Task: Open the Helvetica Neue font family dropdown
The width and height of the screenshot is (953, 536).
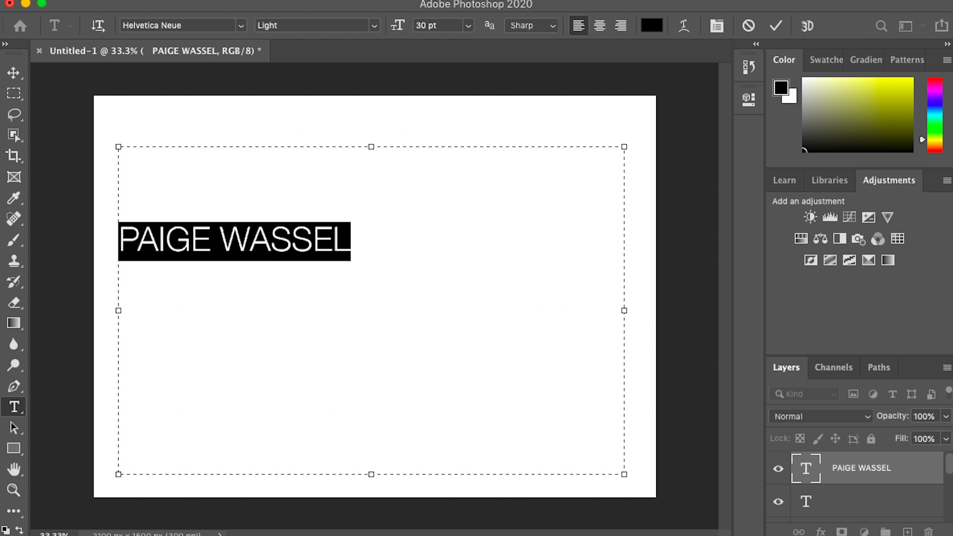Action: coord(240,26)
